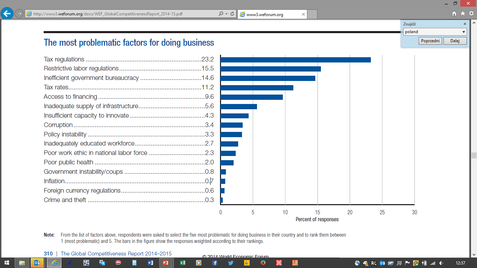The image size is (477, 268).
Task: Click the 'Tax regulations' label text
Action: (x=64, y=59)
